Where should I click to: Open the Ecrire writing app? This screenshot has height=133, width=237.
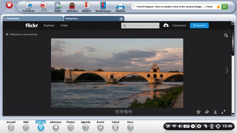pos(100,126)
